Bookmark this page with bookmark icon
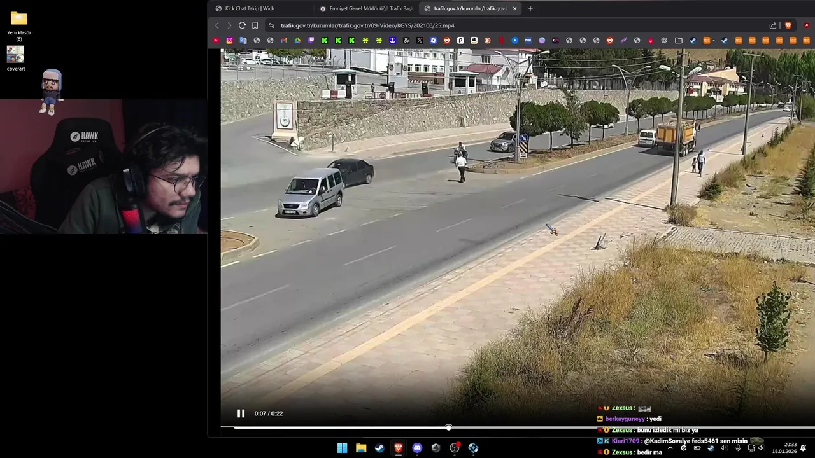The width and height of the screenshot is (815, 458). (x=255, y=25)
